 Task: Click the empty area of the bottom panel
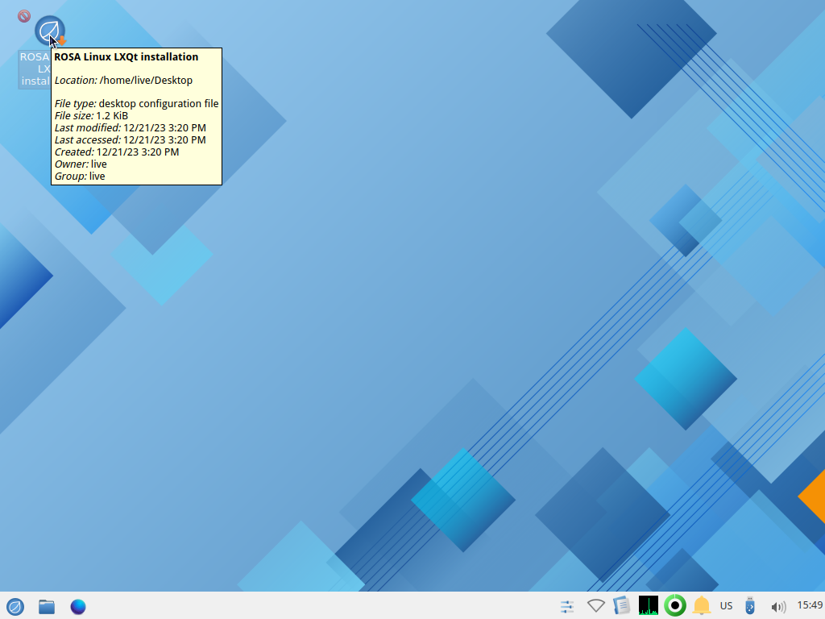[x=322, y=606]
